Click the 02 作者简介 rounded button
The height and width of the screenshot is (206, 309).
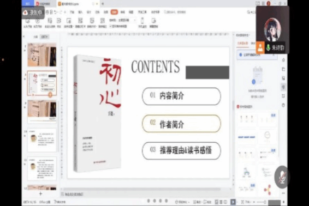(x=181, y=124)
